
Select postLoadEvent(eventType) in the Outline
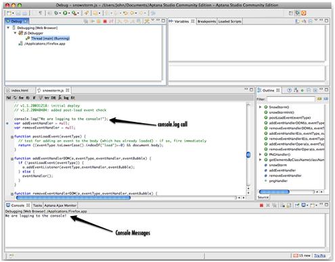tap(290, 118)
